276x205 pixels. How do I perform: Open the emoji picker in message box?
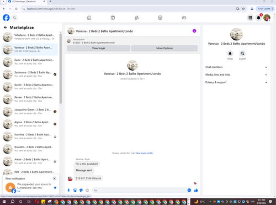[189, 190]
